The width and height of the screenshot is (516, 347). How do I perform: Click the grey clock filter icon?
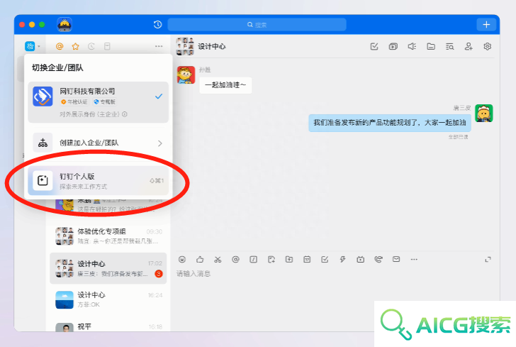(x=91, y=46)
